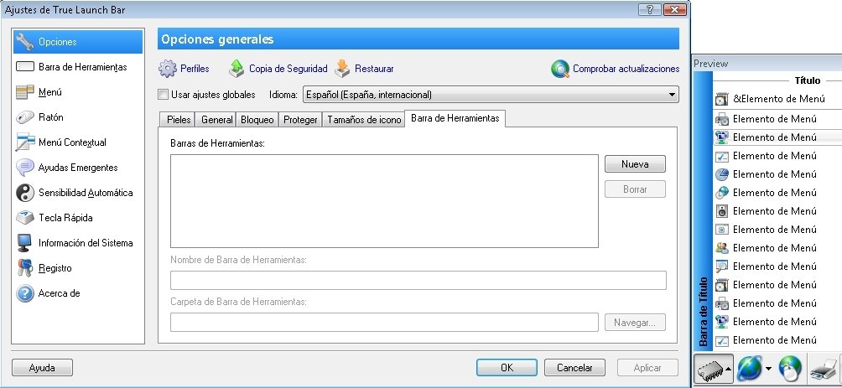This screenshot has width=842, height=388.
Task: Click the printer icon in Preview toolbar
Action: click(x=824, y=369)
